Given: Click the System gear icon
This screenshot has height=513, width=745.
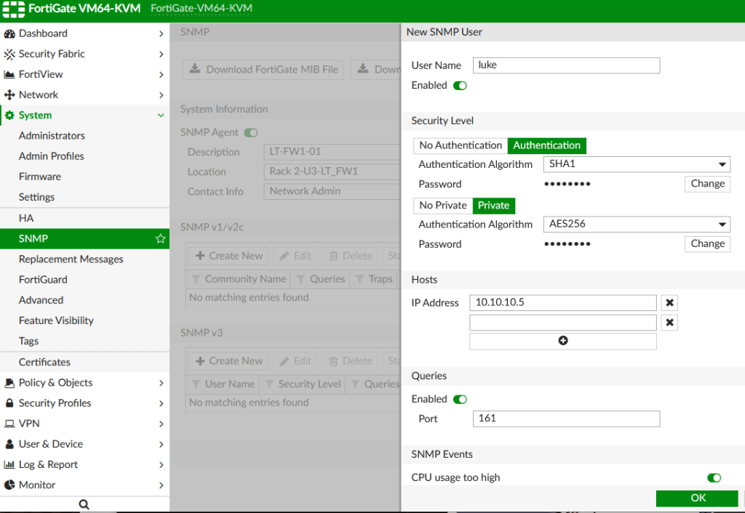Looking at the screenshot, I should pyautogui.click(x=9, y=116).
